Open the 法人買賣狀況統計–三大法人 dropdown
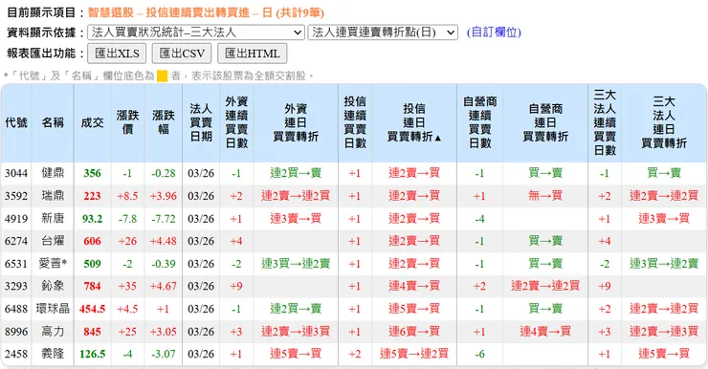 click(196, 33)
